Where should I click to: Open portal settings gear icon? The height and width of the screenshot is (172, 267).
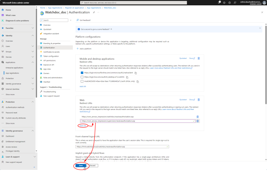pyautogui.click(x=225, y=2)
